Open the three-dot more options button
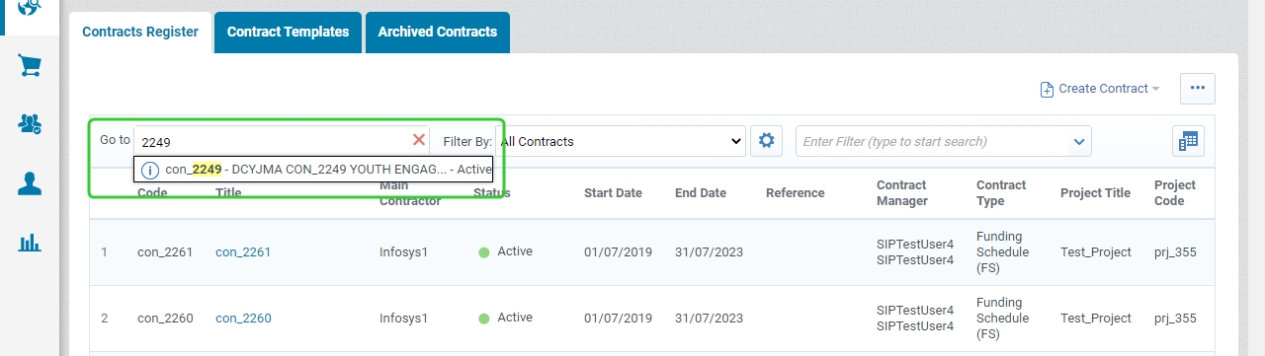This screenshot has width=1265, height=356. [1198, 88]
